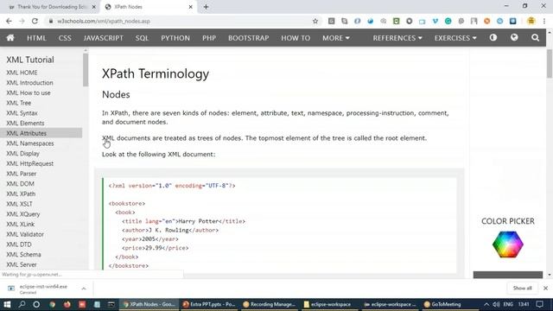Click the address bar URL field
Screen dimensions: 553x311
point(180,21)
